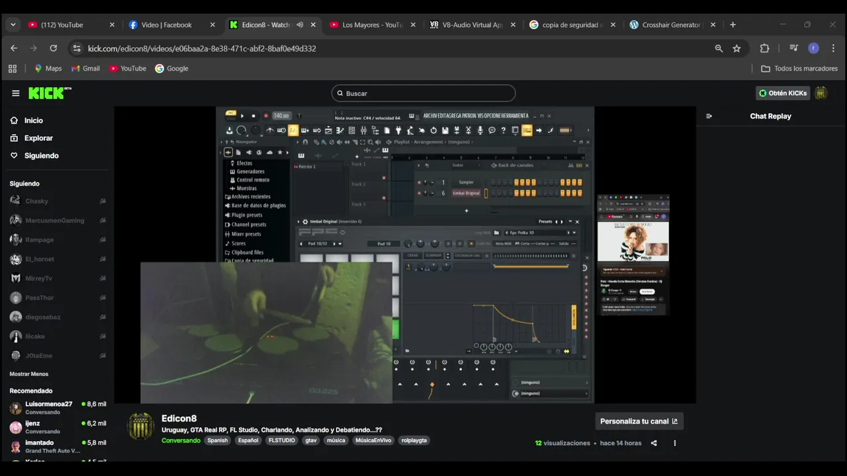This screenshot has width=847, height=476.
Task: Click the record button in FL Studio toolbar
Action: click(x=265, y=116)
